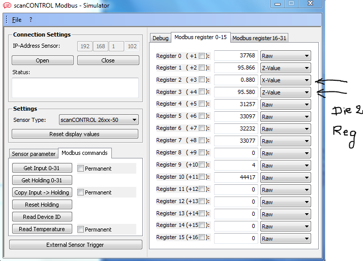
Task: Toggle the +10 checkbox of Register 9
Action: click(x=202, y=165)
